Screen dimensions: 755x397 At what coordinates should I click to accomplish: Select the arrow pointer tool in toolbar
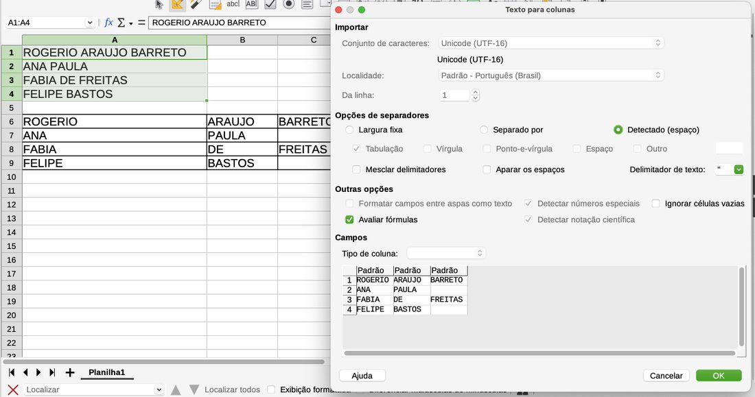tap(159, 4)
